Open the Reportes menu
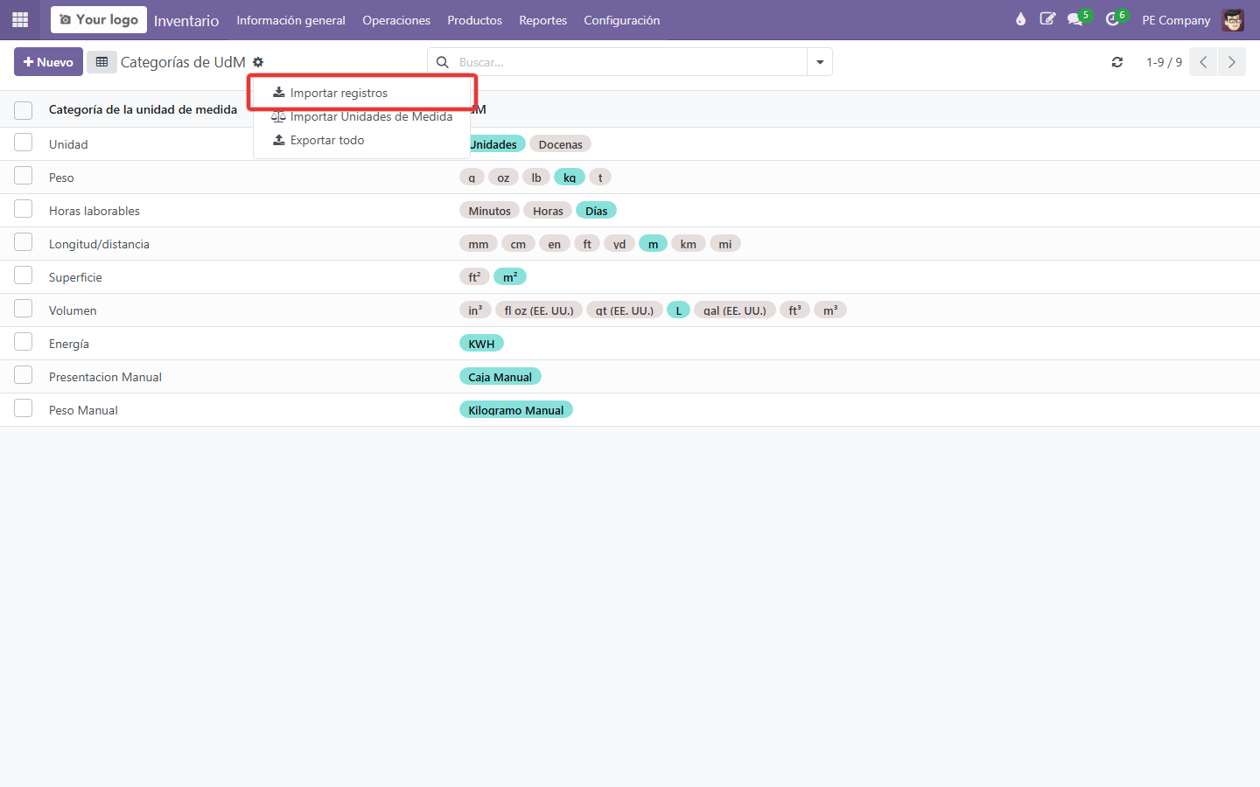 click(x=543, y=20)
